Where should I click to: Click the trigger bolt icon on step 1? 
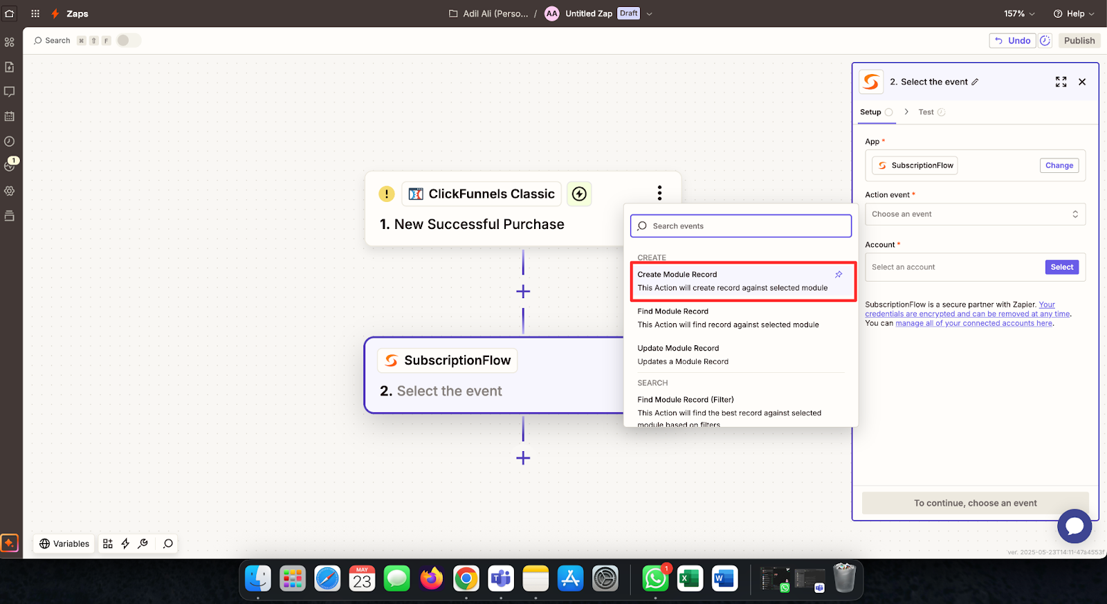(x=579, y=194)
